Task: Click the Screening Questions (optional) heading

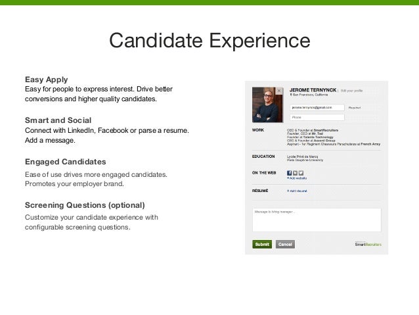Action: pyautogui.click(x=84, y=204)
